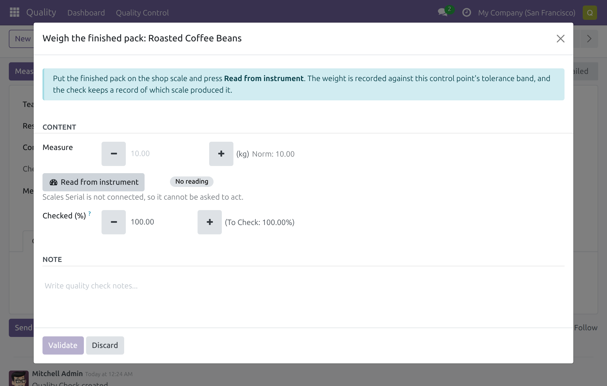Viewport: 607px width, 386px height.
Task: Decrease Measure value with minus button
Action: coord(113,154)
